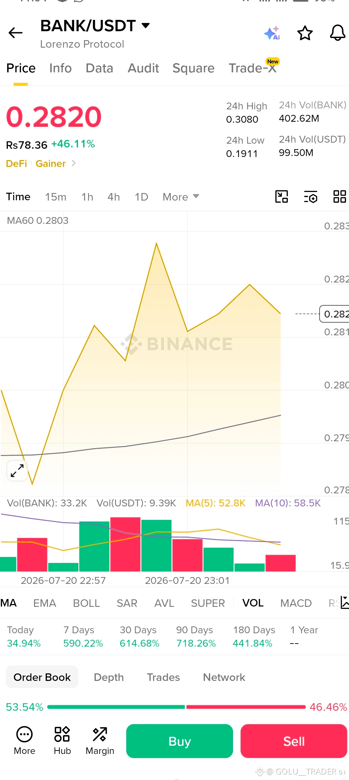Toggle the AVL indicator
This screenshot has width=349, height=780.
tap(164, 603)
